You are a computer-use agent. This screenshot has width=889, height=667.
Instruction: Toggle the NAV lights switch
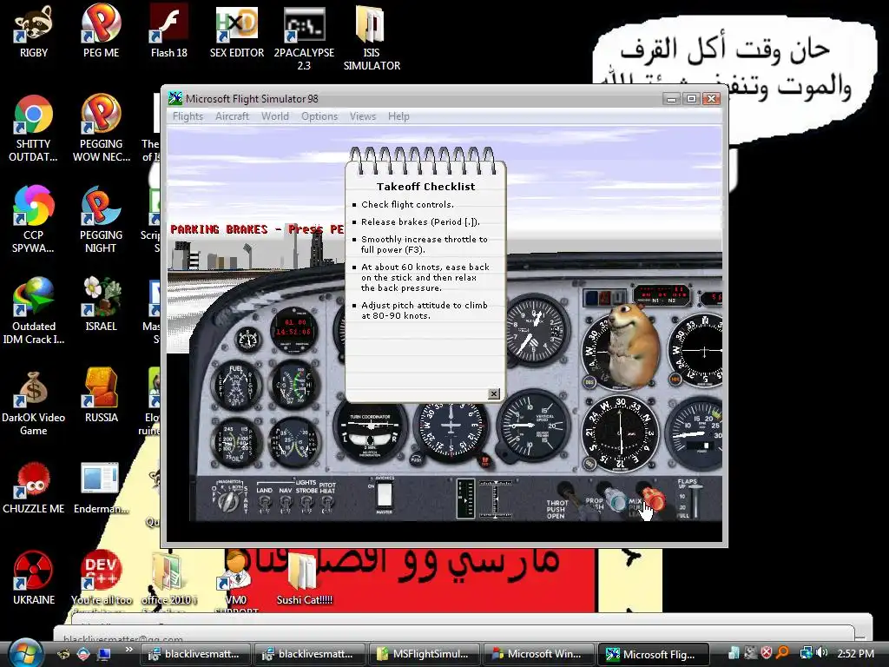click(x=286, y=502)
